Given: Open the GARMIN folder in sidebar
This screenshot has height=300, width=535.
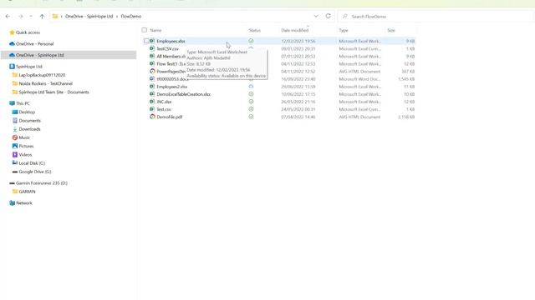Looking at the screenshot, I should pyautogui.click(x=27, y=192).
